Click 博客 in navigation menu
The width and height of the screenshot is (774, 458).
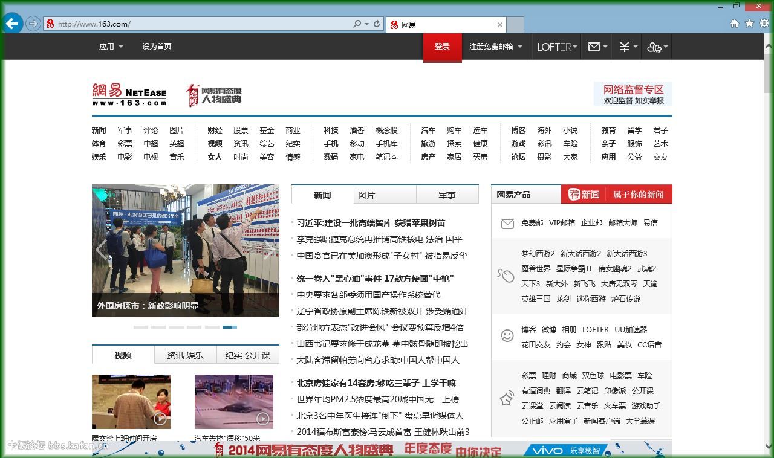click(x=518, y=131)
